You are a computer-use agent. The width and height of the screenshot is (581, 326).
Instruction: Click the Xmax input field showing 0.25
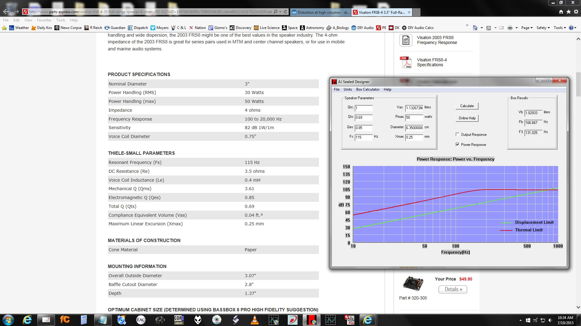point(414,137)
